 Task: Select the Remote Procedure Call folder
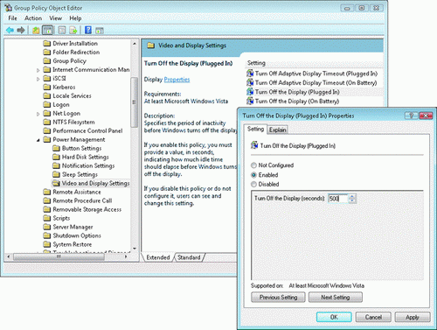pyautogui.click(x=78, y=201)
